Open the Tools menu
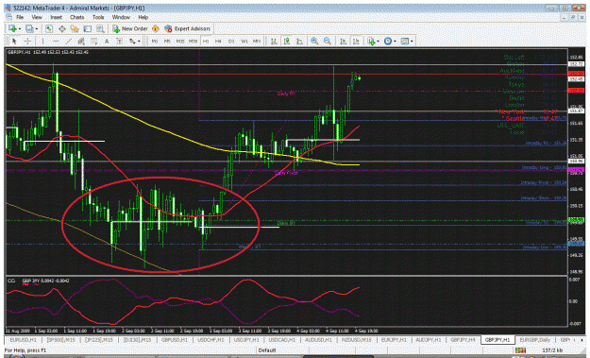590x358 pixels. pyautogui.click(x=98, y=17)
